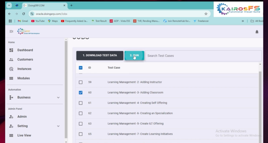Reload the page using the refresh icon
The height and width of the screenshot is (143, 268).
(x=24, y=14)
